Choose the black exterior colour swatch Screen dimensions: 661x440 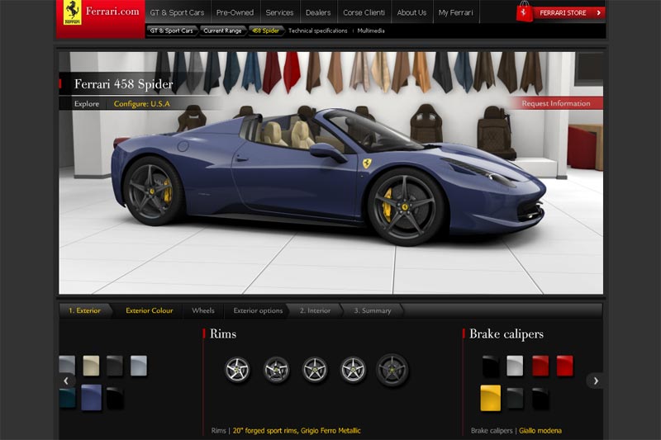(x=115, y=399)
